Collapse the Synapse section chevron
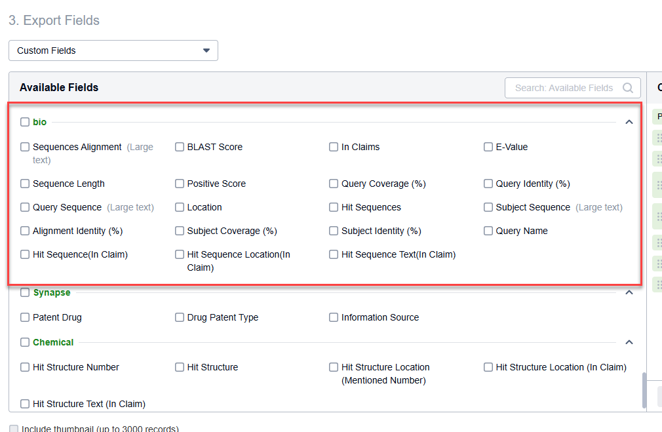The height and width of the screenshot is (432, 662). point(629,292)
